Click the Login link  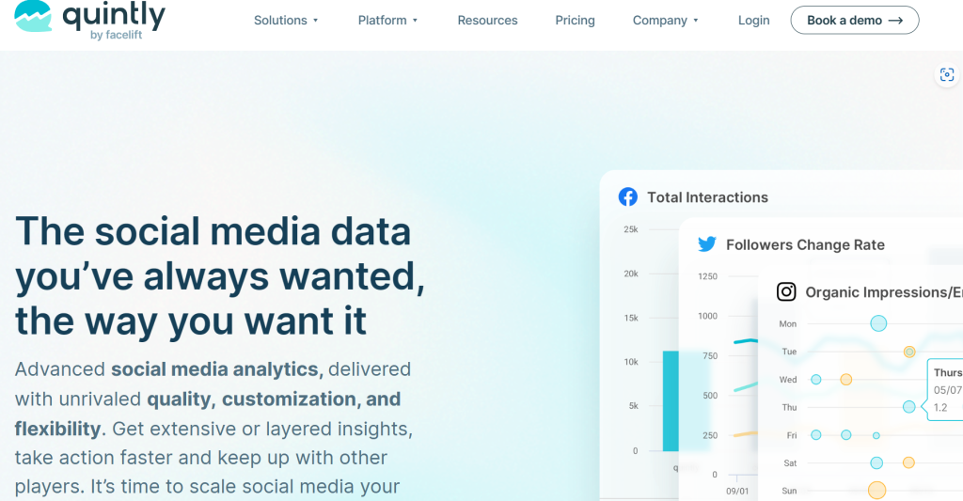[753, 20]
